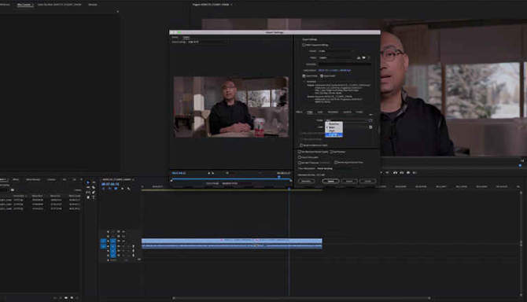Select the Type tool
The width and height of the screenshot is (527, 302).
coord(94,197)
